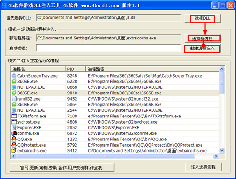This screenshot has width=236, height=179.
Task: Click 新建进程注入 to launch and inject
Action: point(202,48)
